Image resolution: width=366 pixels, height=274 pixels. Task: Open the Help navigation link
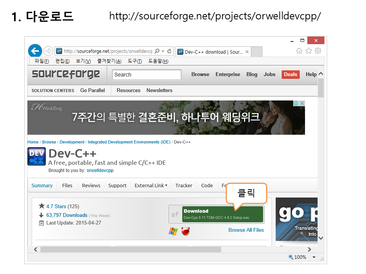(311, 74)
